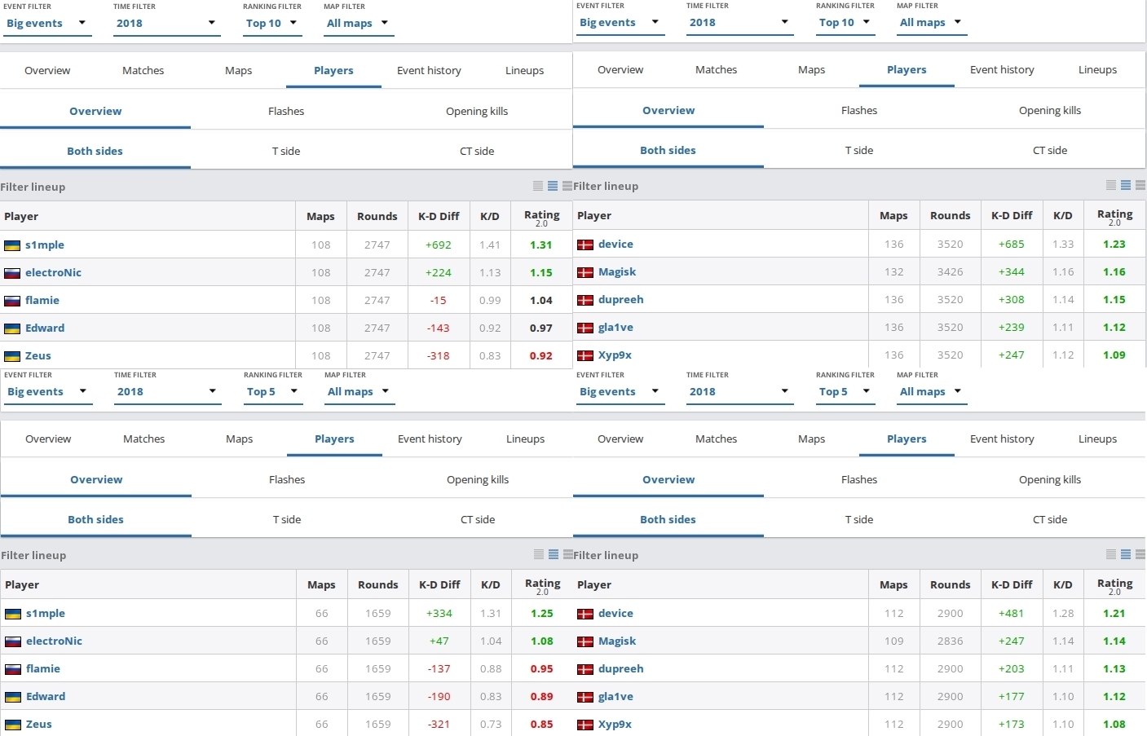Open All maps filter above Top 10 s1mple table
Screen dimensions: 1147x736
point(358,24)
